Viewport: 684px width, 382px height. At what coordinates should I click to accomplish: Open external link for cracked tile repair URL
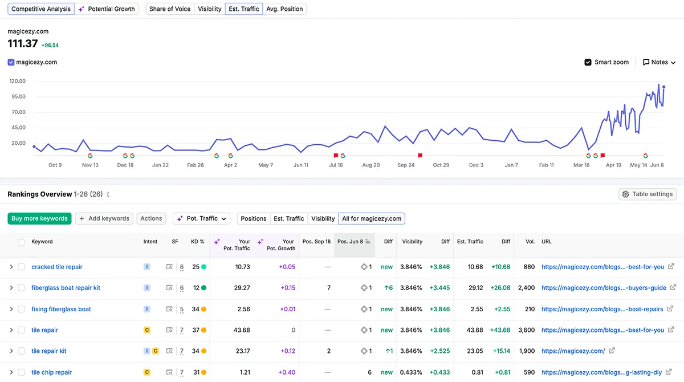671,266
